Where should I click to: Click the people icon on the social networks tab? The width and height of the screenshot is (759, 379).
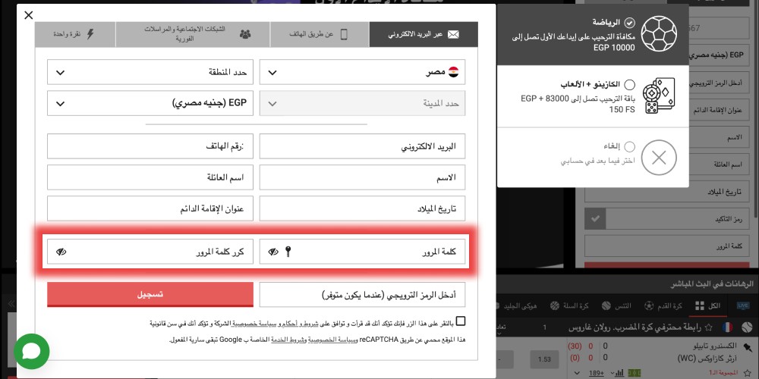245,34
